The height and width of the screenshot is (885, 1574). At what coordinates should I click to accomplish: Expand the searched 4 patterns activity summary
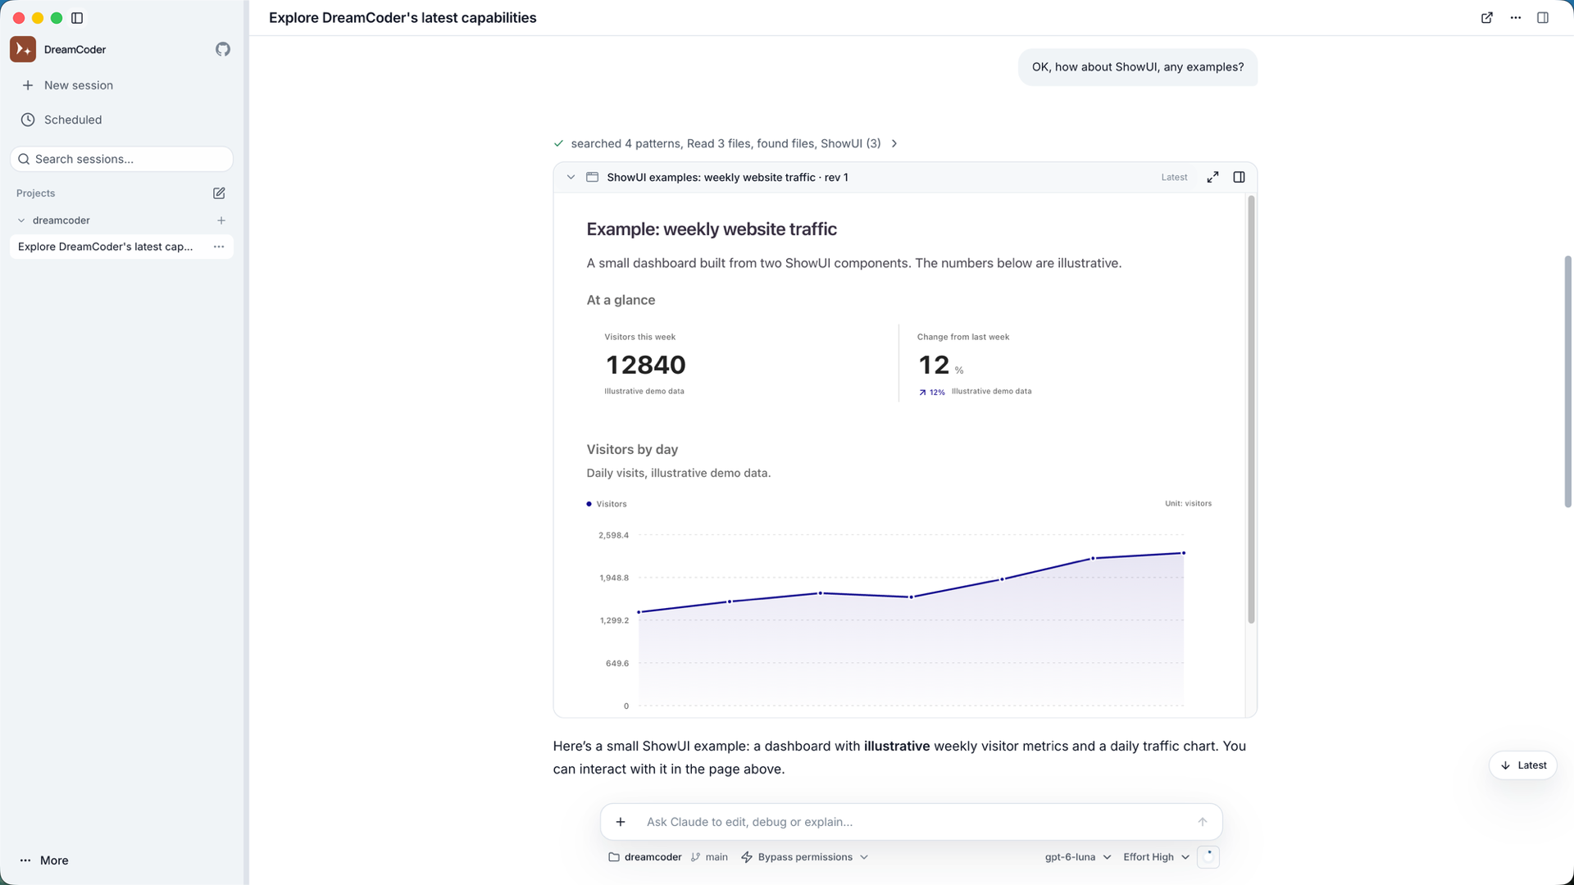[x=726, y=143]
